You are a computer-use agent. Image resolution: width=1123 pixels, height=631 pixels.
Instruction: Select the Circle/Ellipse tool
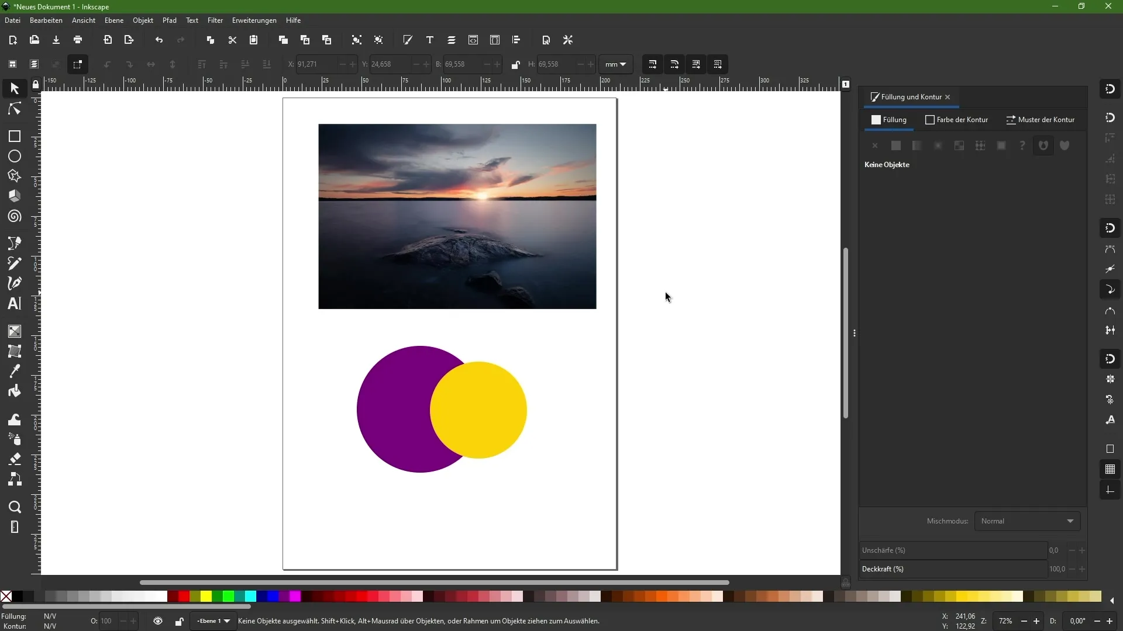click(14, 157)
